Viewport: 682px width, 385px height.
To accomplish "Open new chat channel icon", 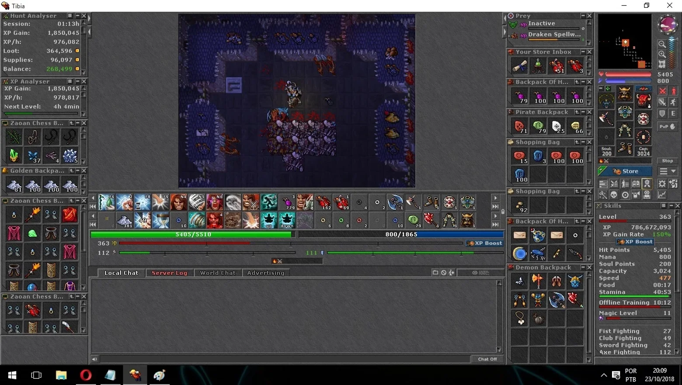I will tap(435, 273).
